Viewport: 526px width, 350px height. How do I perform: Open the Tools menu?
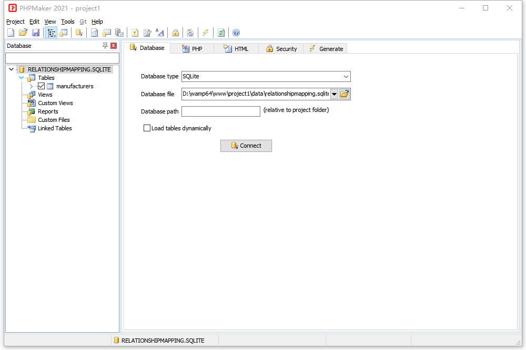[x=67, y=22]
